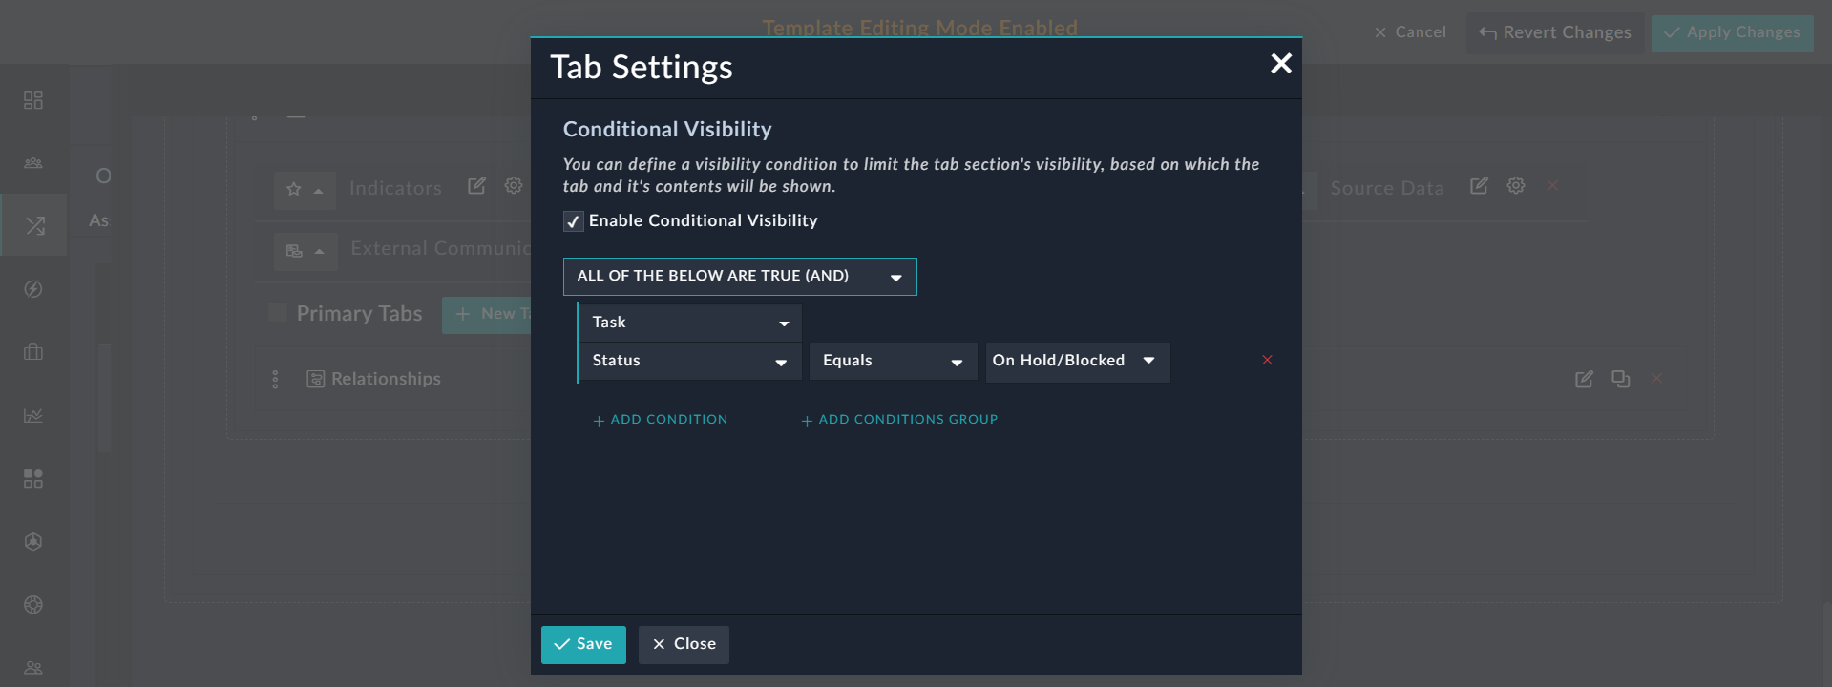
Task: Edit the Indicators tab
Action: point(476,186)
